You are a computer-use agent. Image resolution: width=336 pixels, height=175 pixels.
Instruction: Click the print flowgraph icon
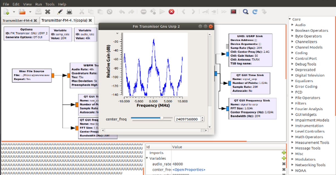(69, 12)
